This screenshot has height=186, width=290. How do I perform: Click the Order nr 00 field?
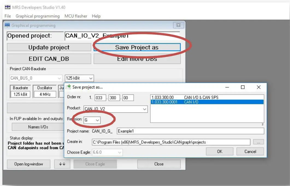coord(128,98)
